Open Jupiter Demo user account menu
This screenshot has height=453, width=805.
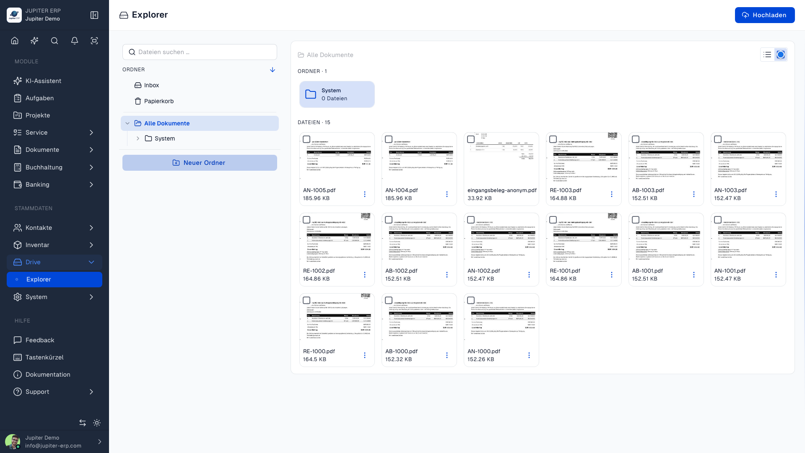point(55,442)
